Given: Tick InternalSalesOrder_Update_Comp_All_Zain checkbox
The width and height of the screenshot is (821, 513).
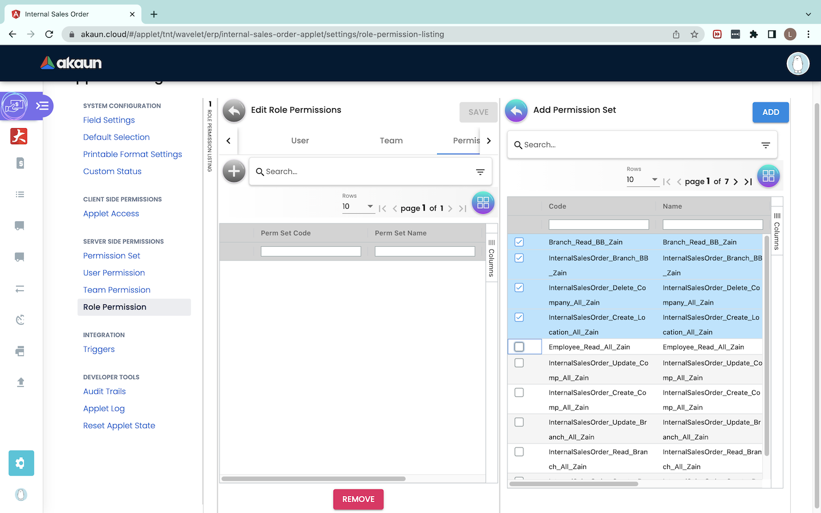Looking at the screenshot, I should pos(519,363).
